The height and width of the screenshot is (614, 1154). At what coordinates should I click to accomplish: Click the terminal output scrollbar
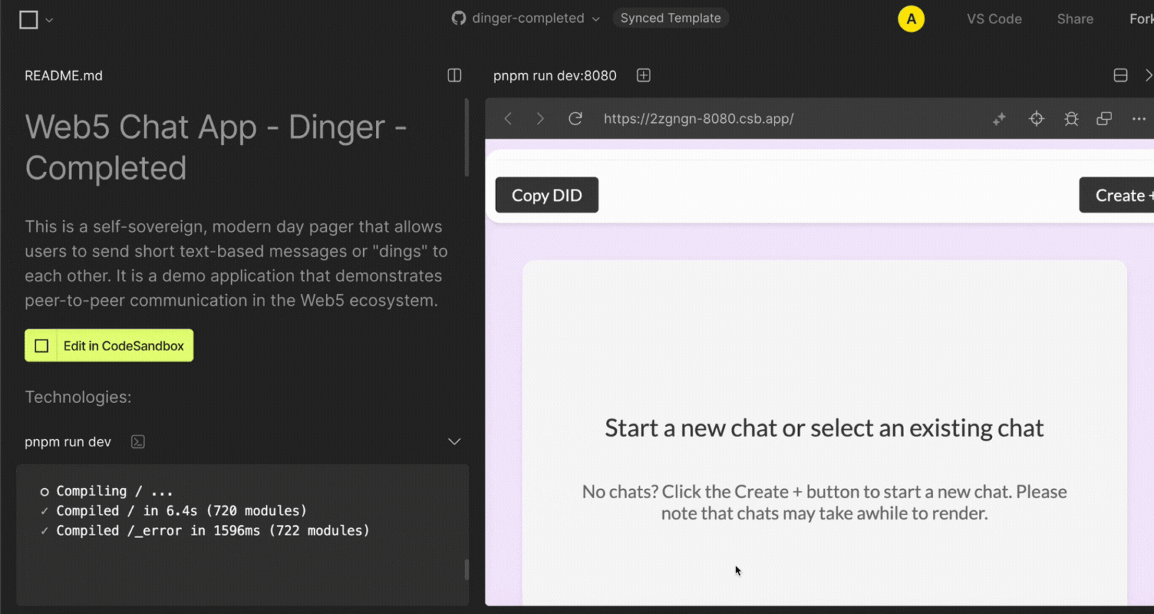(467, 569)
